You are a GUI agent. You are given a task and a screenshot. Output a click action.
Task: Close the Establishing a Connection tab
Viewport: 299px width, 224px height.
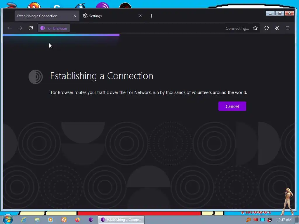(75, 16)
